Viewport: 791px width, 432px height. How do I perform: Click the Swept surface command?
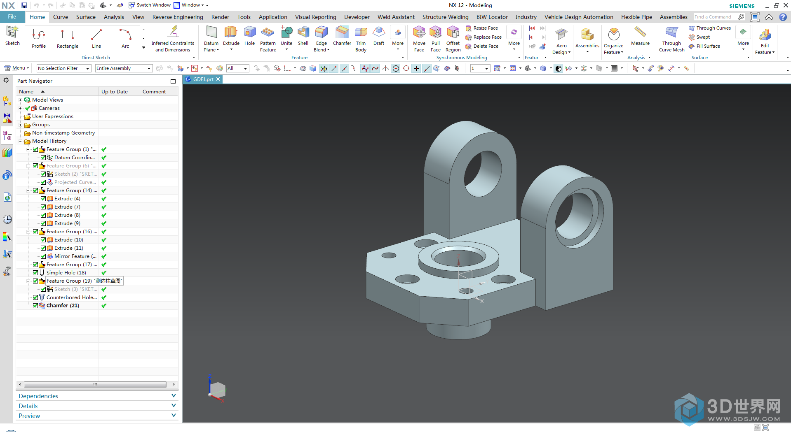pos(699,37)
